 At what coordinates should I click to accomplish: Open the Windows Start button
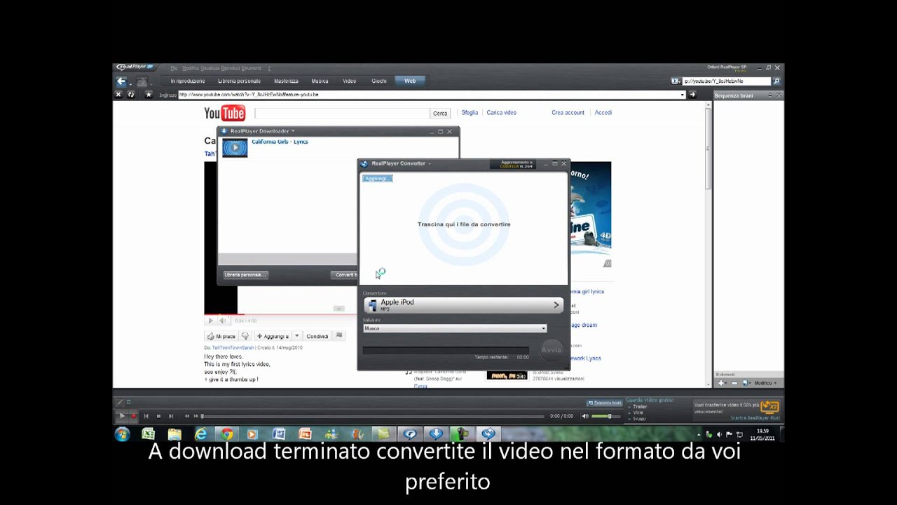pos(122,434)
